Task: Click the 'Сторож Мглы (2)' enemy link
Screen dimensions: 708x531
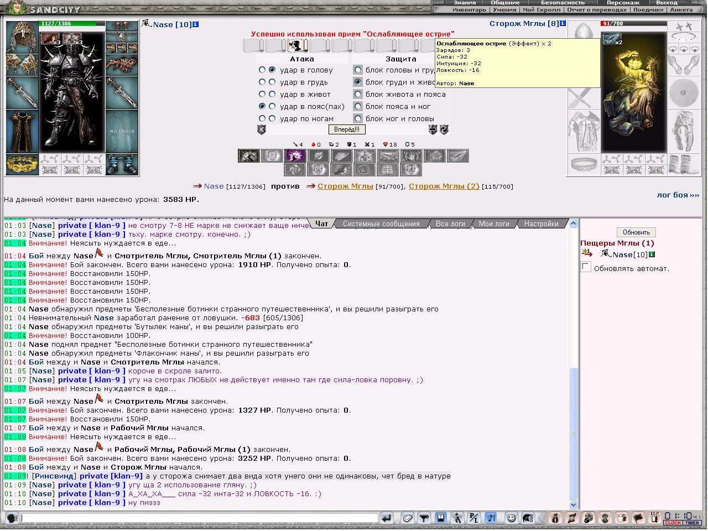Action: click(444, 186)
